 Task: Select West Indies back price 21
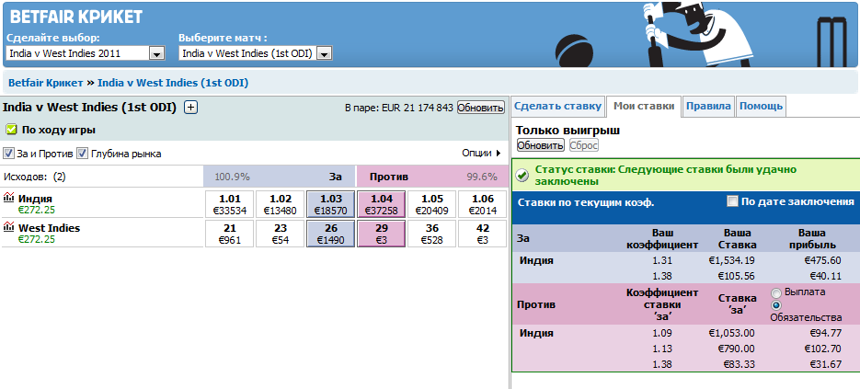pos(229,234)
